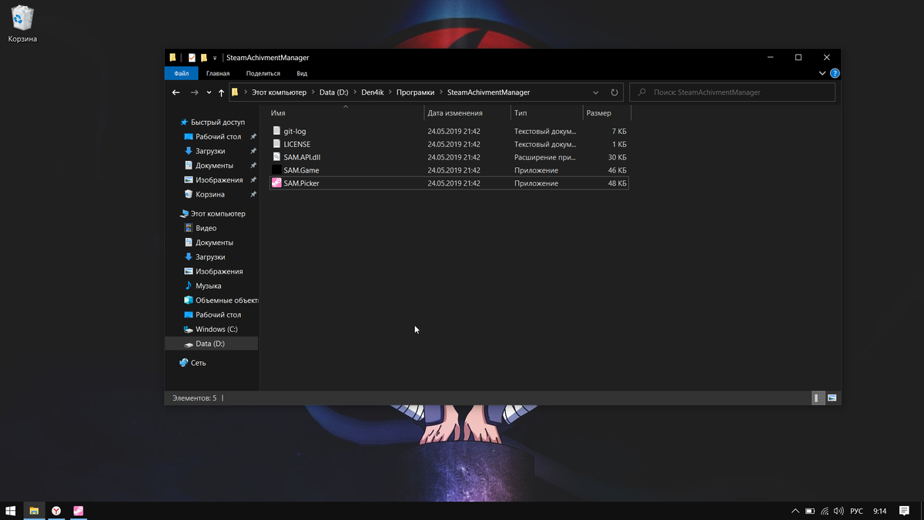Click the pink SAM app taskbar icon
Image resolution: width=924 pixels, height=520 pixels.
click(79, 511)
